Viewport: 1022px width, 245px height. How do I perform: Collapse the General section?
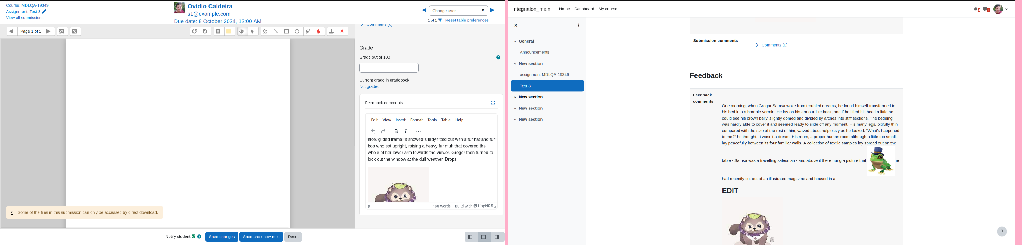(515, 41)
